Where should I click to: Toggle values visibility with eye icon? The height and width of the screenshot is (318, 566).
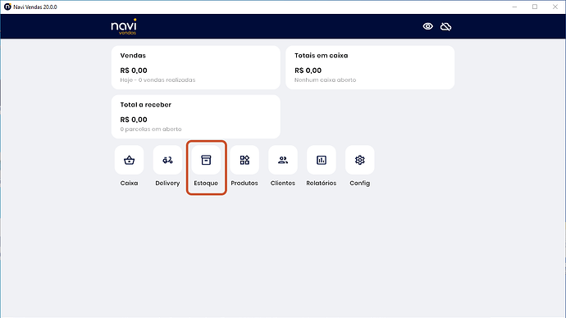tap(427, 26)
